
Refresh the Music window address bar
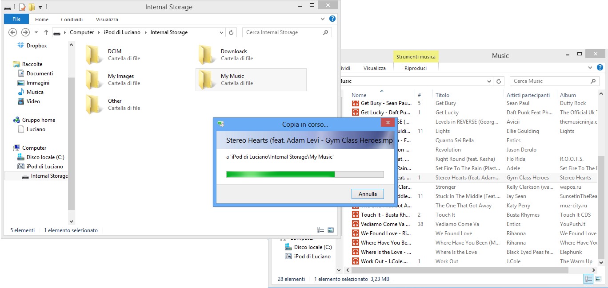point(499,81)
